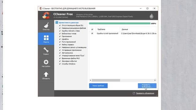Click the 100% progress label
The image size is (196, 110).
(153, 24)
